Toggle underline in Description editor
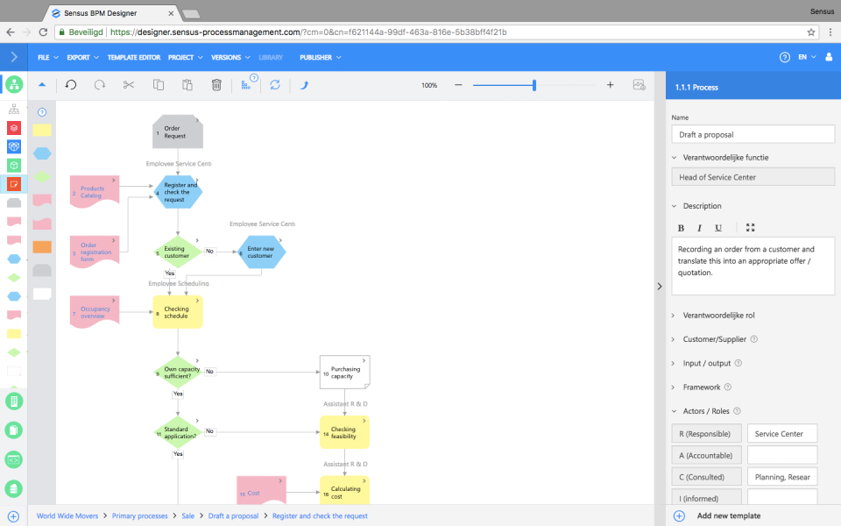The image size is (841, 526). 718,228
